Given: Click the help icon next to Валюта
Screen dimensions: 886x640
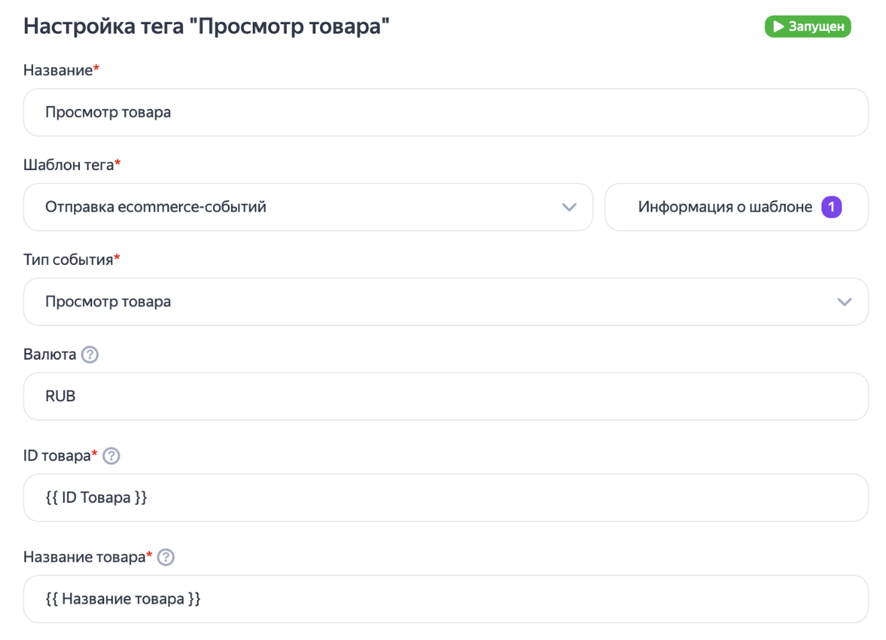Looking at the screenshot, I should tap(89, 354).
